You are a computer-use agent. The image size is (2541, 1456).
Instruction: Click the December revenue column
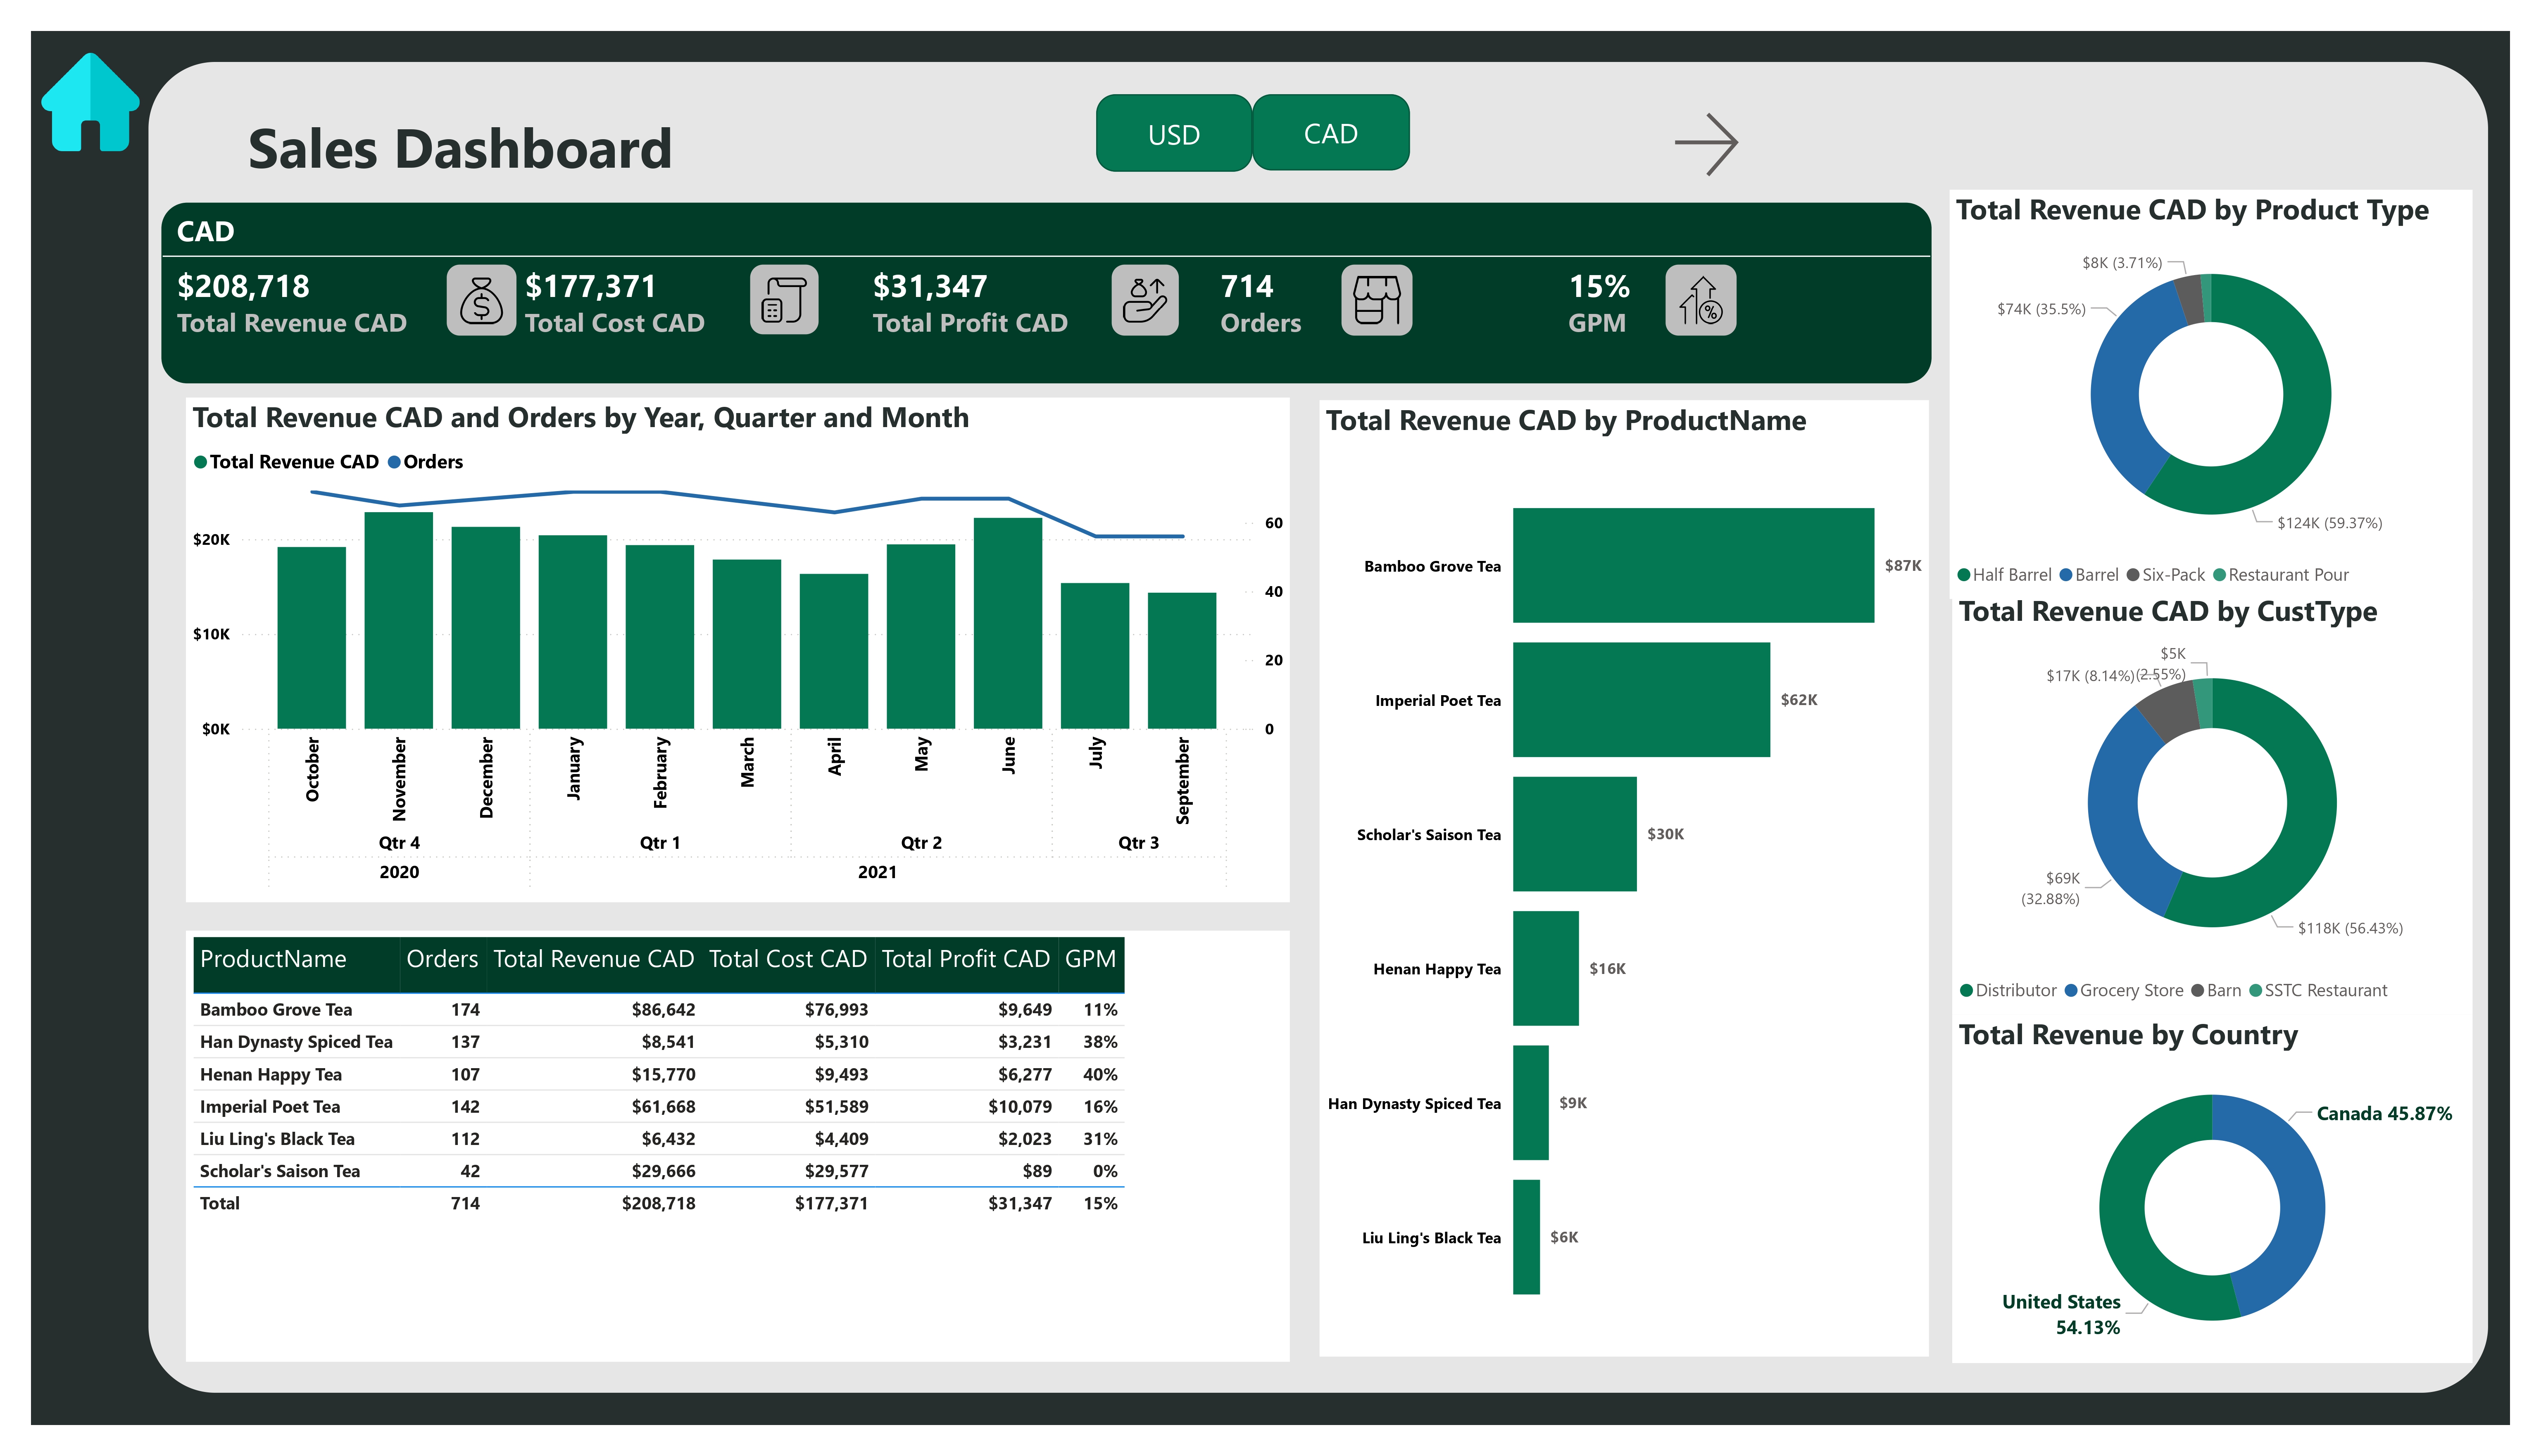tap(485, 628)
